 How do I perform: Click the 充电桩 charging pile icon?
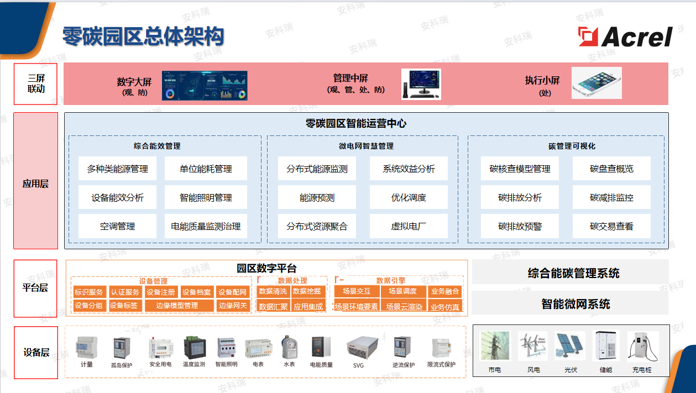click(642, 347)
